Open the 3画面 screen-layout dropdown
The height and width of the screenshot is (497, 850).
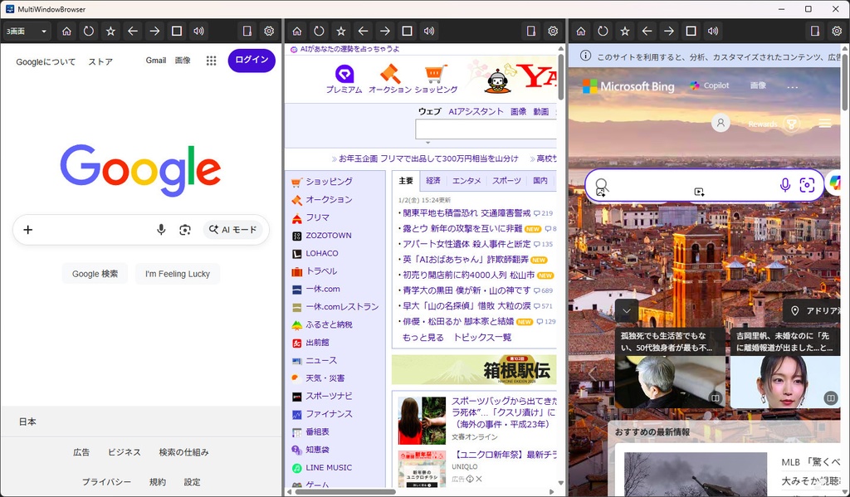click(x=23, y=31)
